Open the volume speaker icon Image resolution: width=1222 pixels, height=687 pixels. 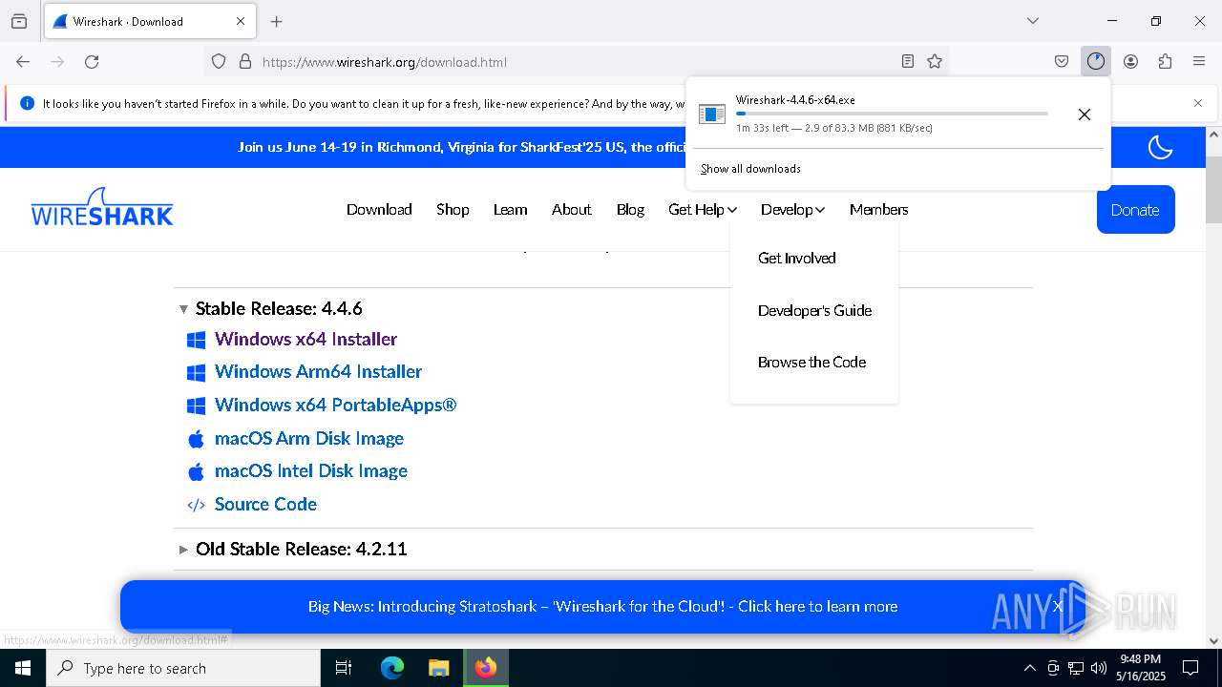tap(1098, 668)
